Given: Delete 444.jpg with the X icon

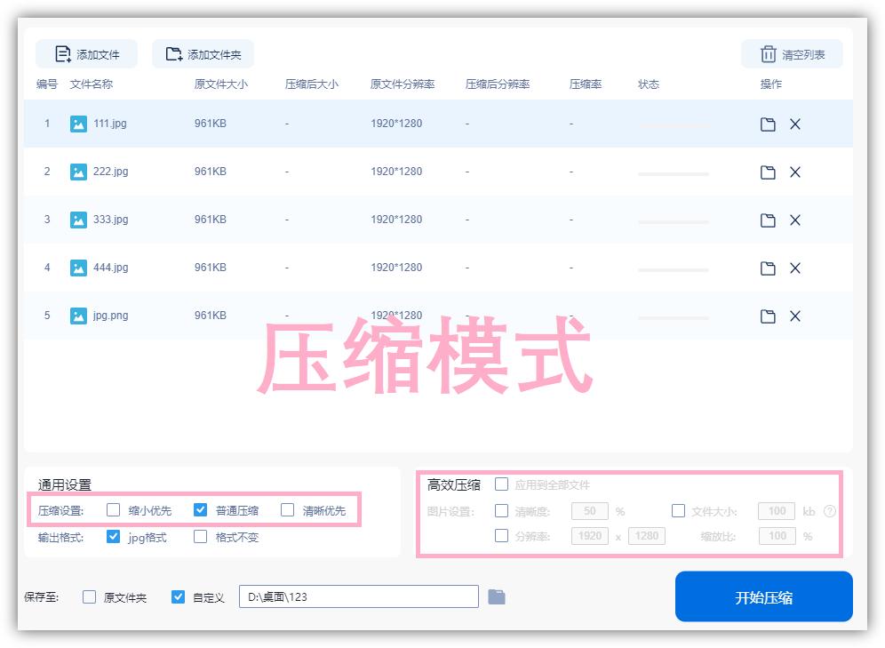Looking at the screenshot, I should click(x=795, y=268).
